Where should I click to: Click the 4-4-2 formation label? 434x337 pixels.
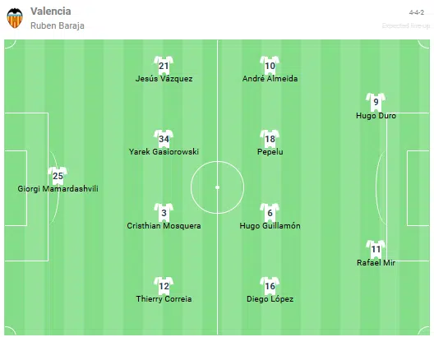[417, 12]
